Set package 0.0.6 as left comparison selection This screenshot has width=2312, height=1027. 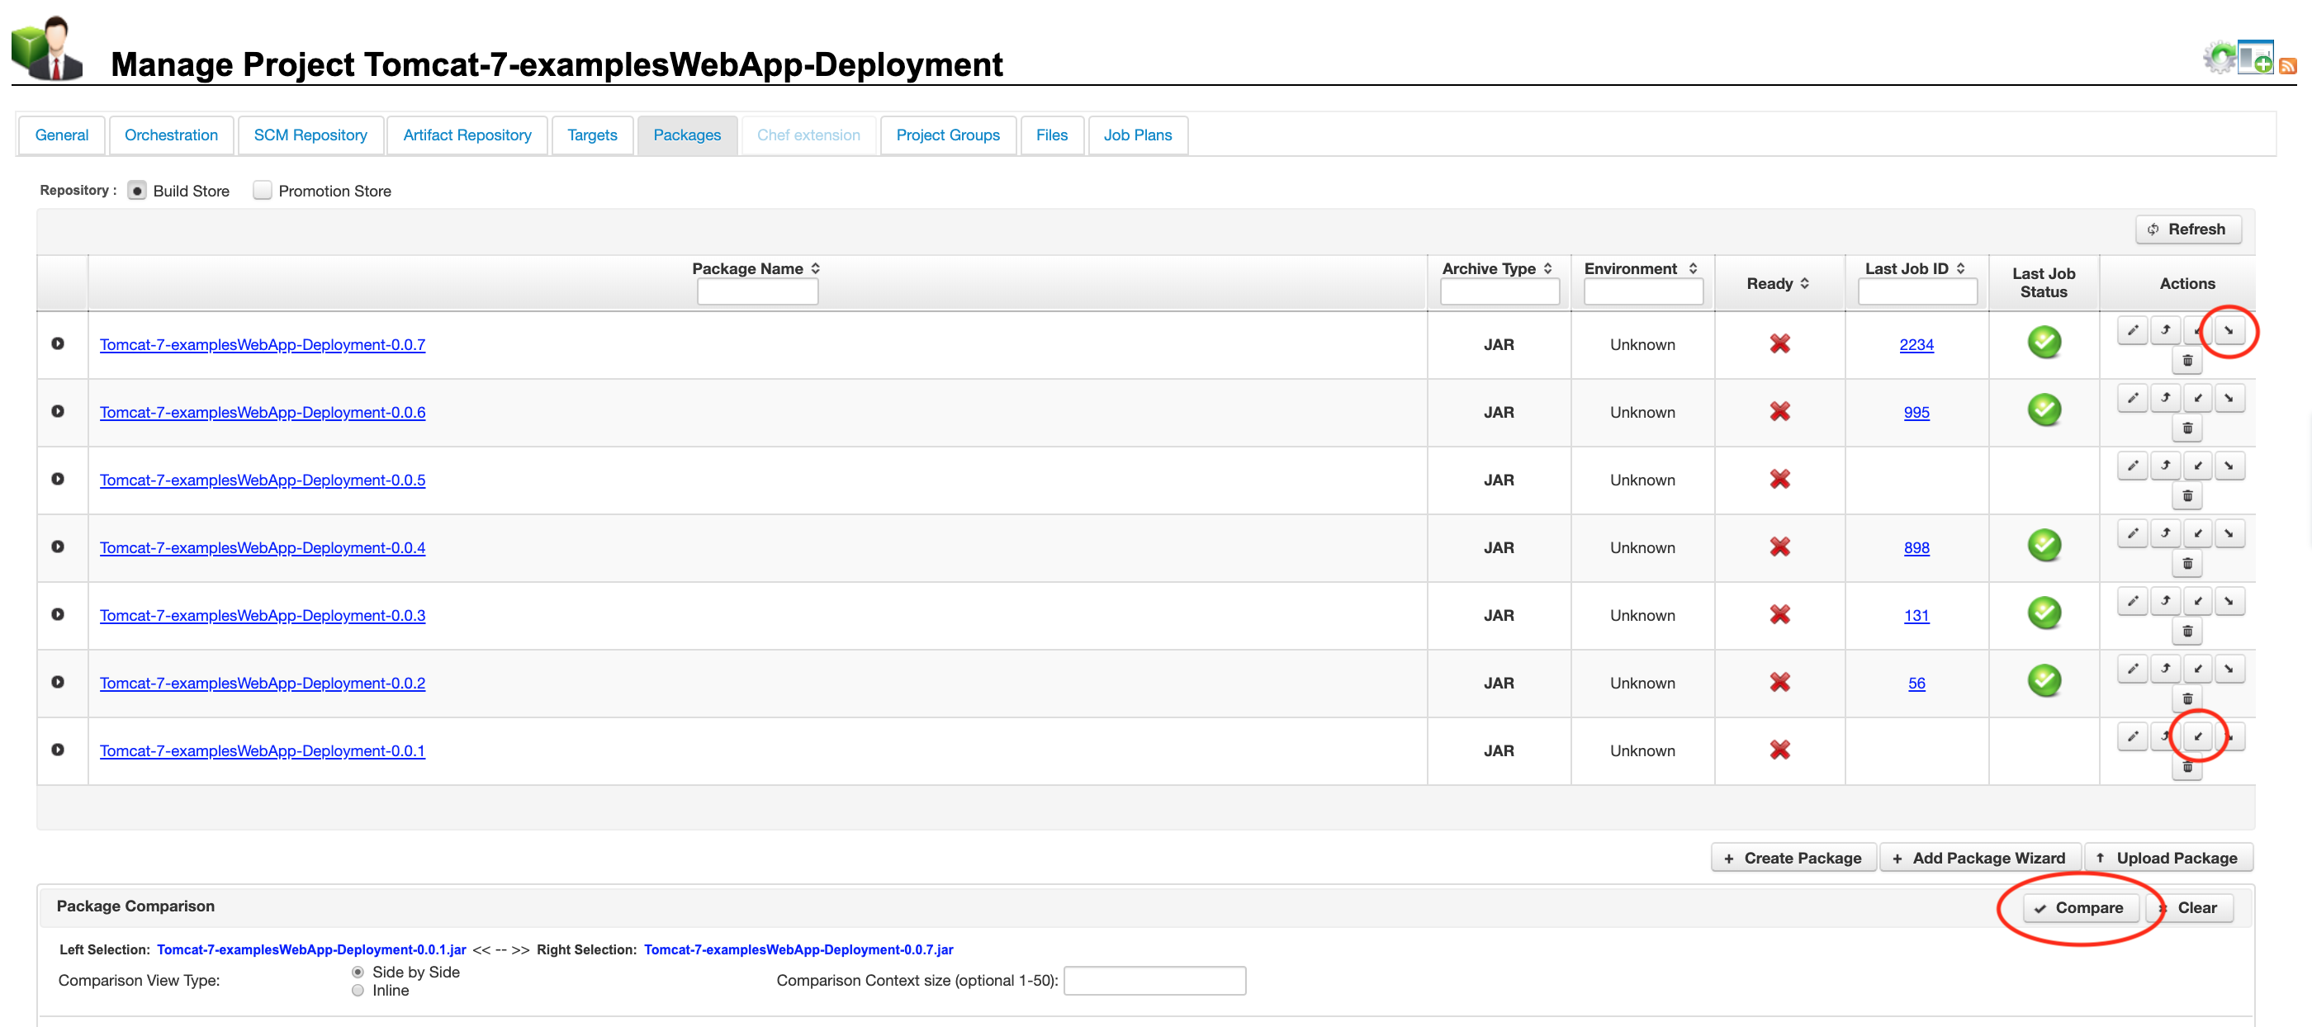pos(2197,398)
